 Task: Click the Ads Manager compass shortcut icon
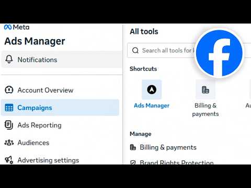[x=152, y=89]
